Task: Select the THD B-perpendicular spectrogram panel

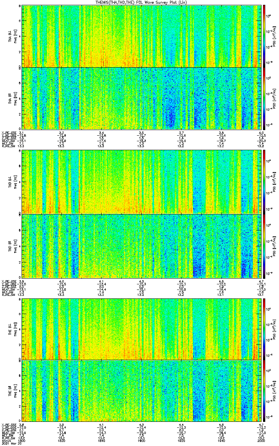Action: (142, 182)
